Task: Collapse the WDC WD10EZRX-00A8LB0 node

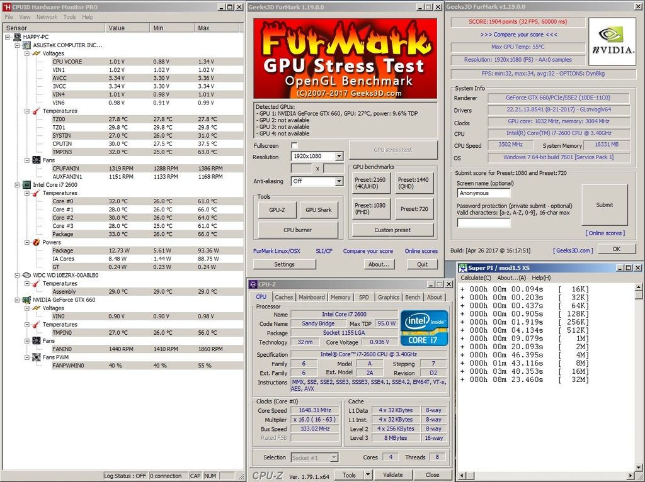Action: 17,276
